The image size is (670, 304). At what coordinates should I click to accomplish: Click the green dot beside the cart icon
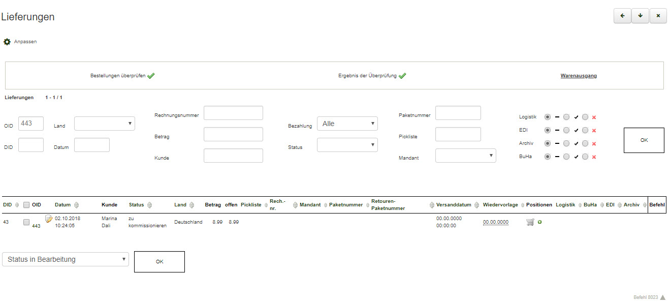539,222
